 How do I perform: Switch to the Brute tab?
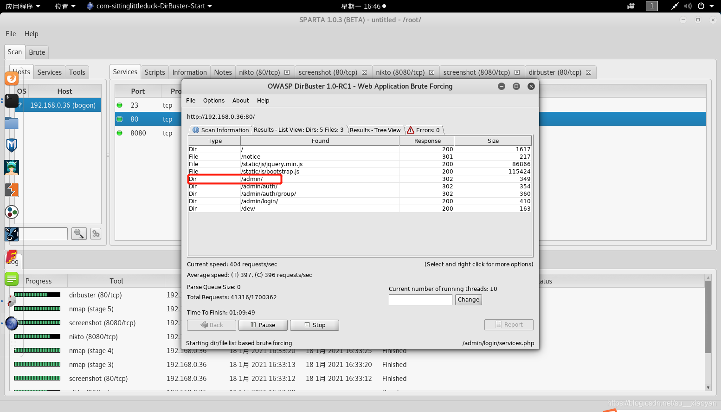coord(37,52)
